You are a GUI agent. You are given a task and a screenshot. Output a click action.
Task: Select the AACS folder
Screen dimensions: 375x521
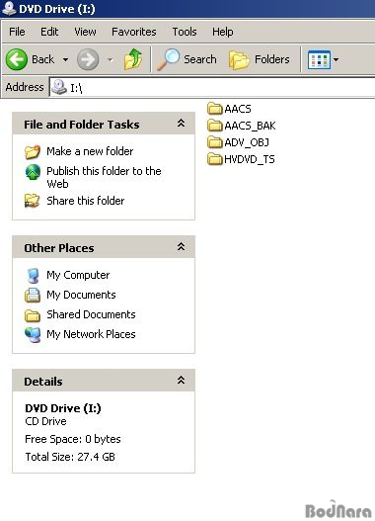click(x=230, y=109)
